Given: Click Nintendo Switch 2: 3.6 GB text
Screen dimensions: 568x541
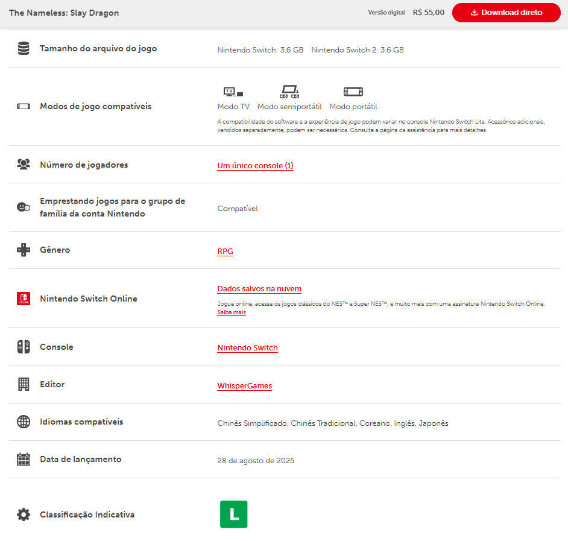Looking at the screenshot, I should point(358,50).
